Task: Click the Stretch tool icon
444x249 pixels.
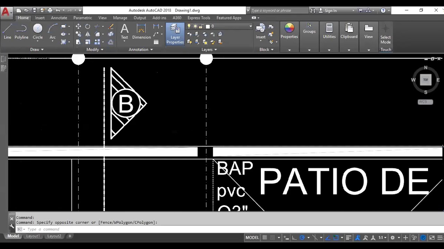Action: click(x=78, y=42)
